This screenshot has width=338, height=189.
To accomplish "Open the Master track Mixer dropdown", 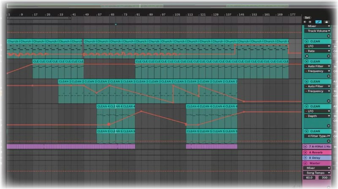I will tap(317, 168).
